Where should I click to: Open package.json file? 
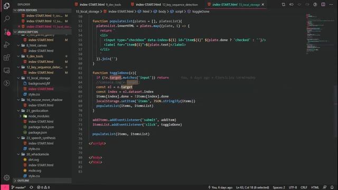[37, 132]
